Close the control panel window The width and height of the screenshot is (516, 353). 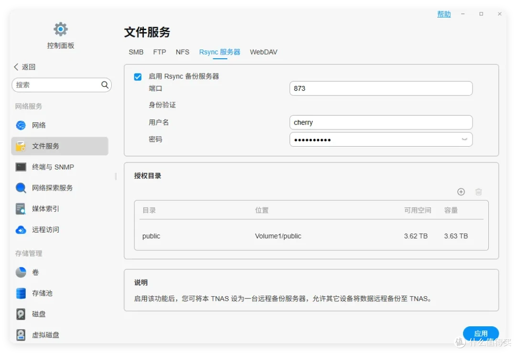click(500, 14)
